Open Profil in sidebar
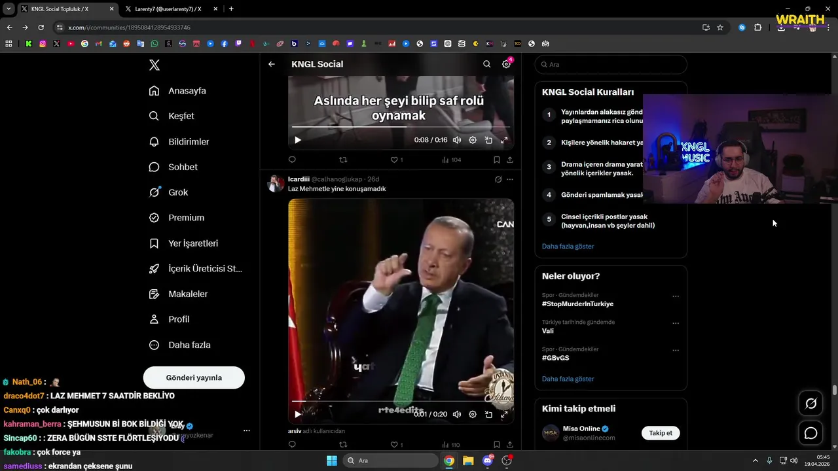 click(169, 319)
